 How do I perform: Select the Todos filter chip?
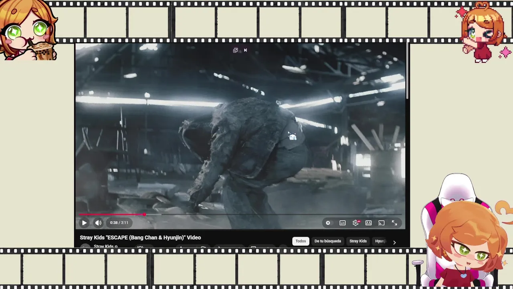(301, 241)
